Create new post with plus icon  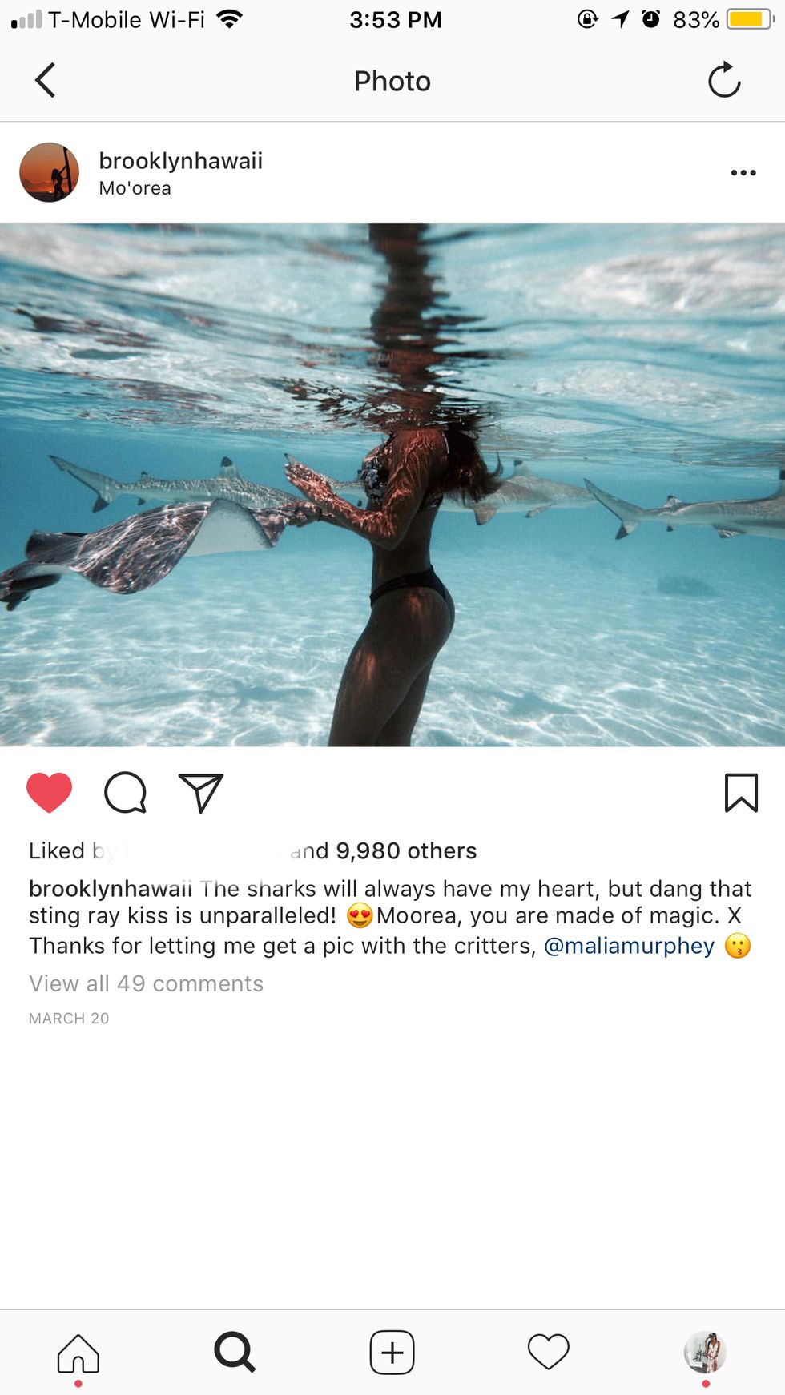pos(392,1353)
